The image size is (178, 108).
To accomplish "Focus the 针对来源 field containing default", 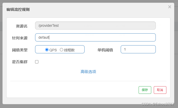I will (x=95, y=37).
